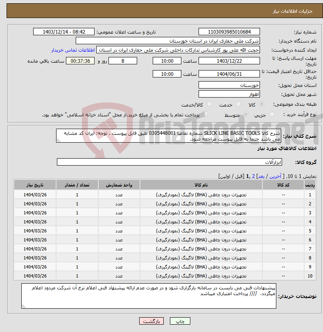Click the request creator field
This screenshot has height=332, width=323.
pyautogui.click(x=178, y=50)
